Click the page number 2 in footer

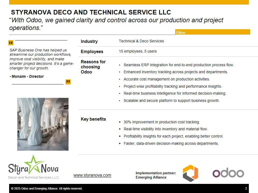[246, 188]
